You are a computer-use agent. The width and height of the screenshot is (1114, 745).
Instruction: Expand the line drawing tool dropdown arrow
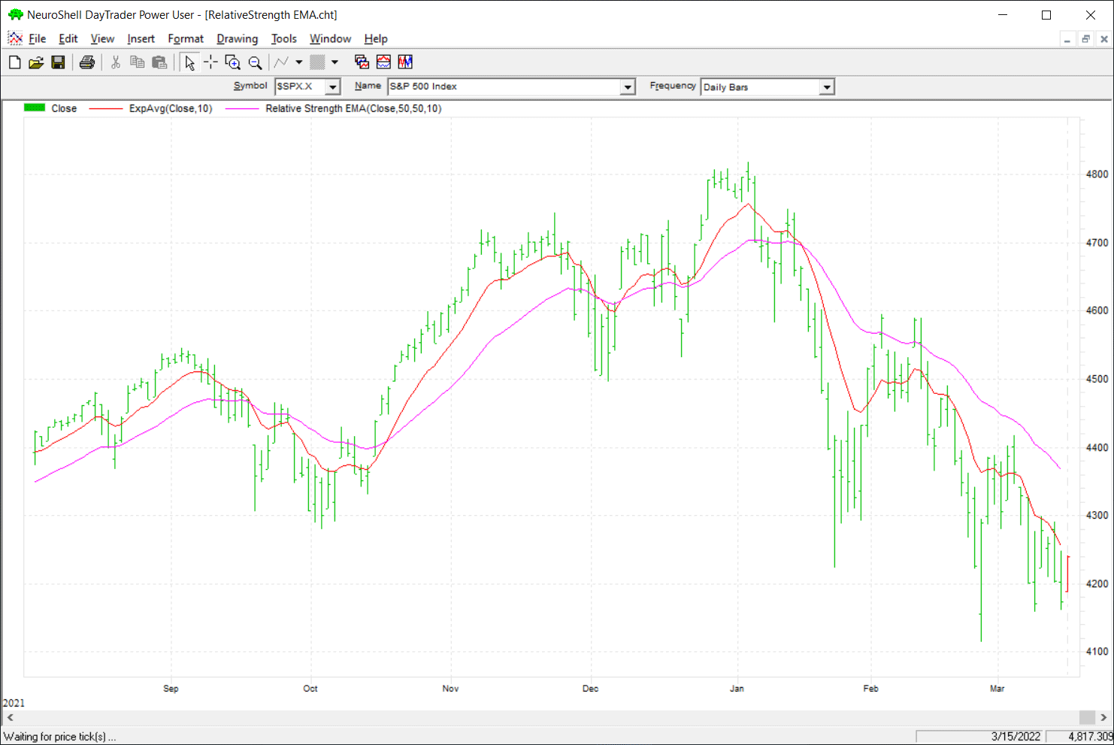pos(298,62)
